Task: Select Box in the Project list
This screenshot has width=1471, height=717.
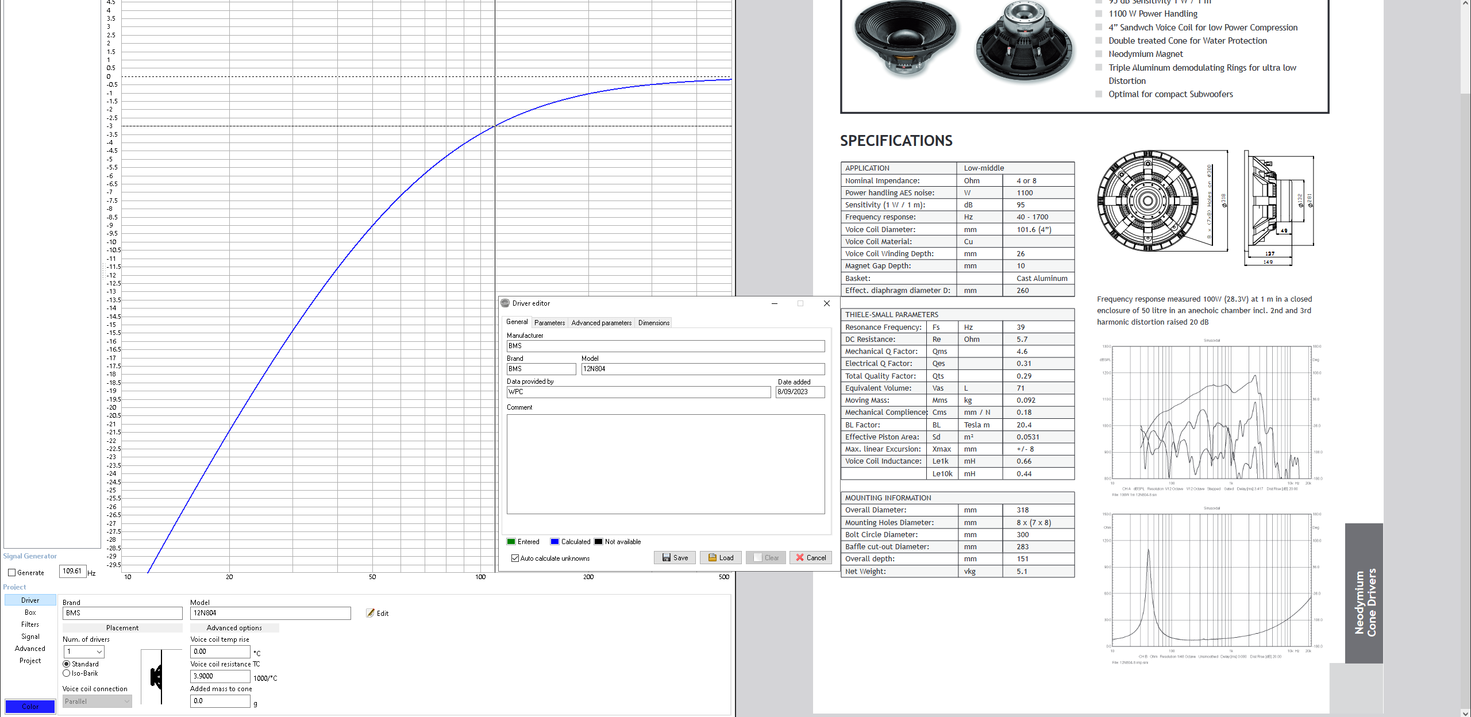Action: coord(30,612)
